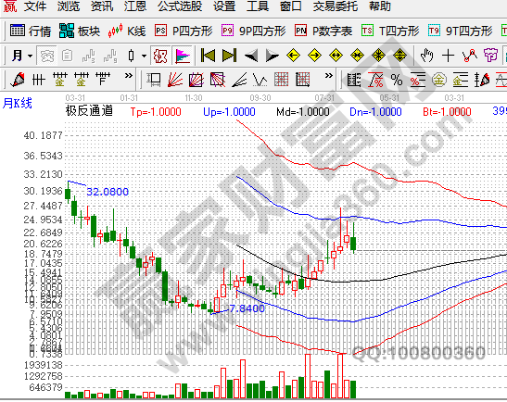This screenshot has height=402, width=507.
Task: Open the 板块 sector view
Action: [x=80, y=31]
